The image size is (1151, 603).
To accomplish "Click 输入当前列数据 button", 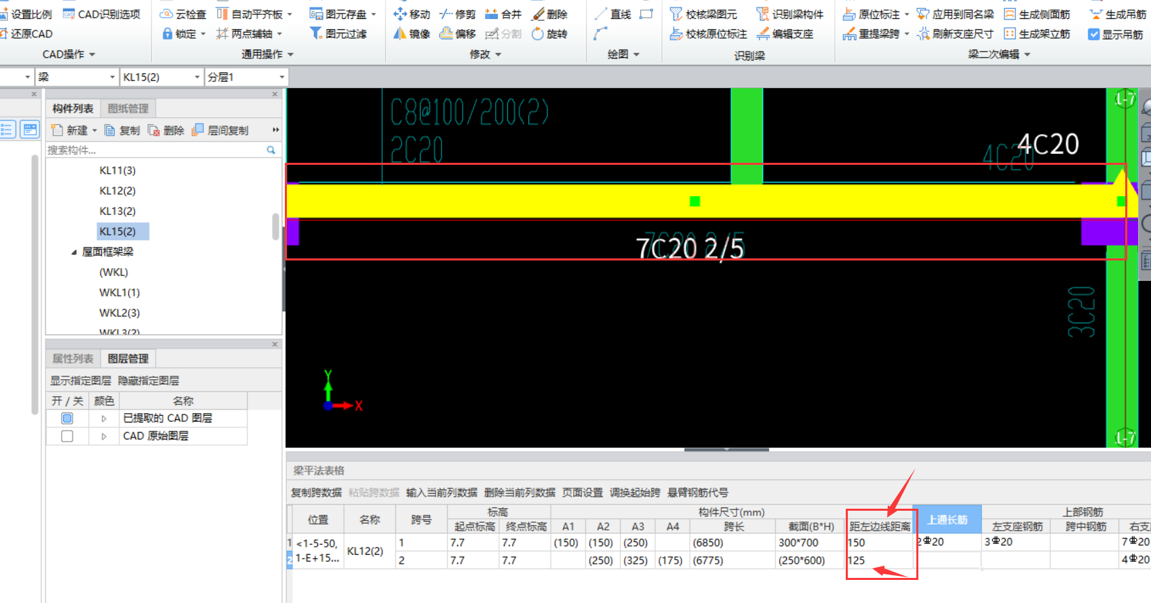I will click(442, 492).
